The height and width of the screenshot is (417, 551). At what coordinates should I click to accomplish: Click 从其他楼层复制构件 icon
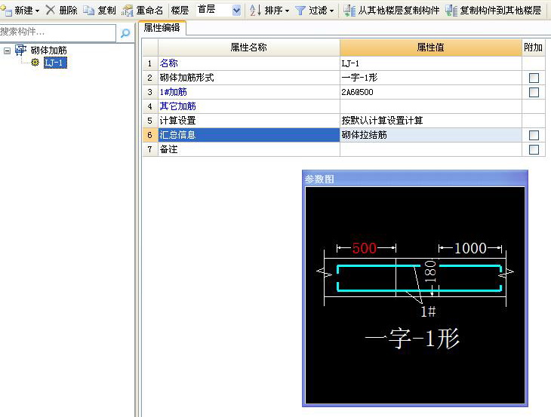(349, 11)
